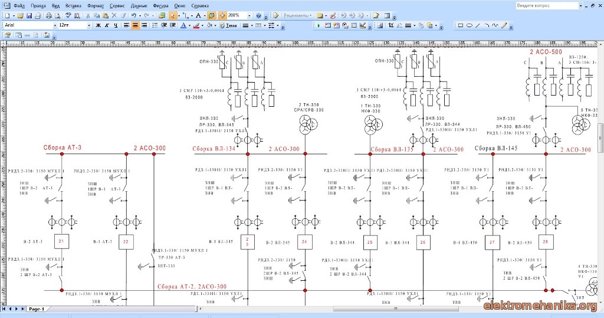Click the Save icon in the toolbar
Screen dimensions: 604x318
click(29, 15)
